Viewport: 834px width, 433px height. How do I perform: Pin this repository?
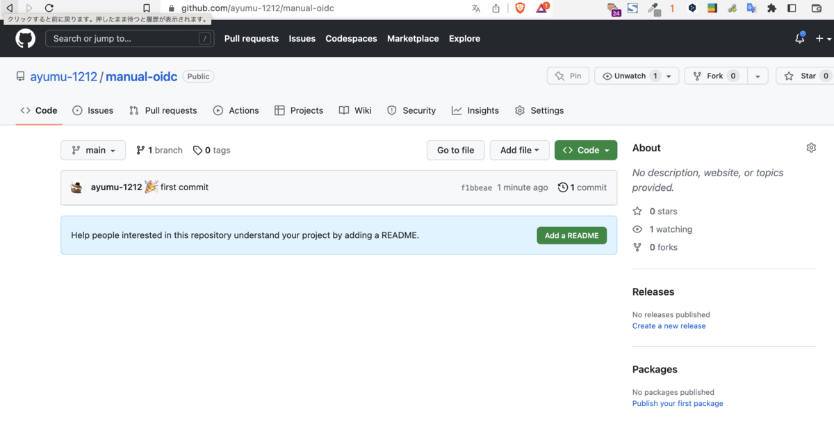click(x=568, y=76)
